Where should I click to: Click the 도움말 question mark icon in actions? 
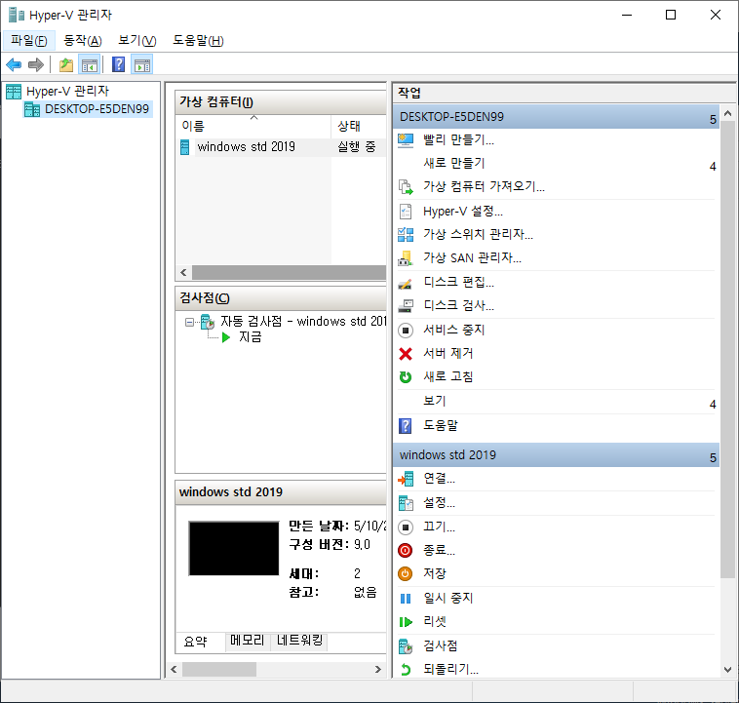click(406, 426)
